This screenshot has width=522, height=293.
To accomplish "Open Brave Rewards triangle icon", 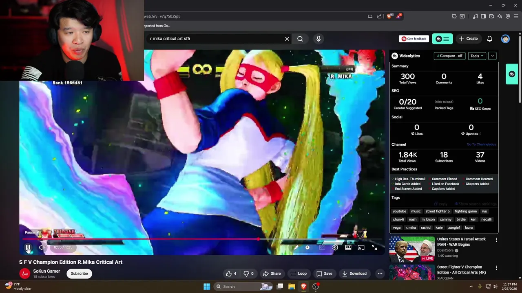I will pyautogui.click(x=398, y=16).
